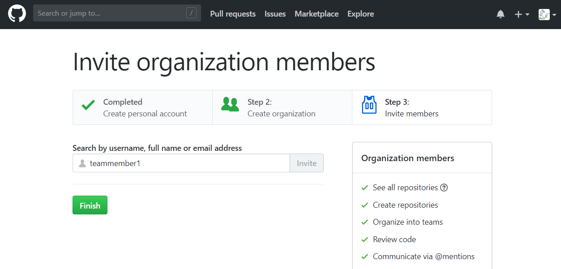Go to Pull requests in the top nav
The height and width of the screenshot is (269, 561).
click(233, 14)
